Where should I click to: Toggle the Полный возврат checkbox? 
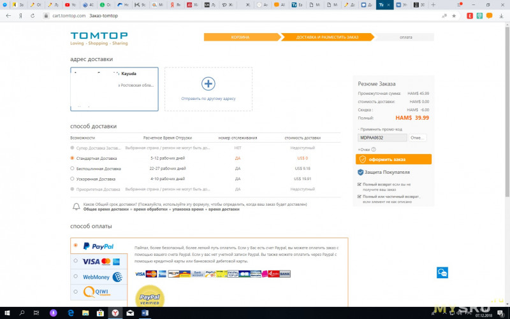tap(360, 184)
